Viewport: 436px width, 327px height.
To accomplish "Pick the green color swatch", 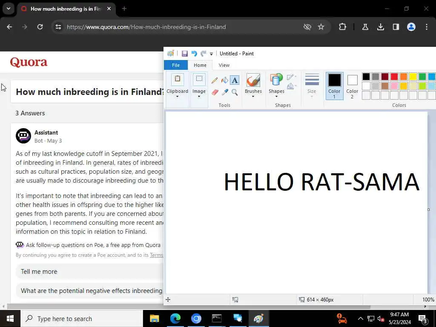I will pos(422,77).
